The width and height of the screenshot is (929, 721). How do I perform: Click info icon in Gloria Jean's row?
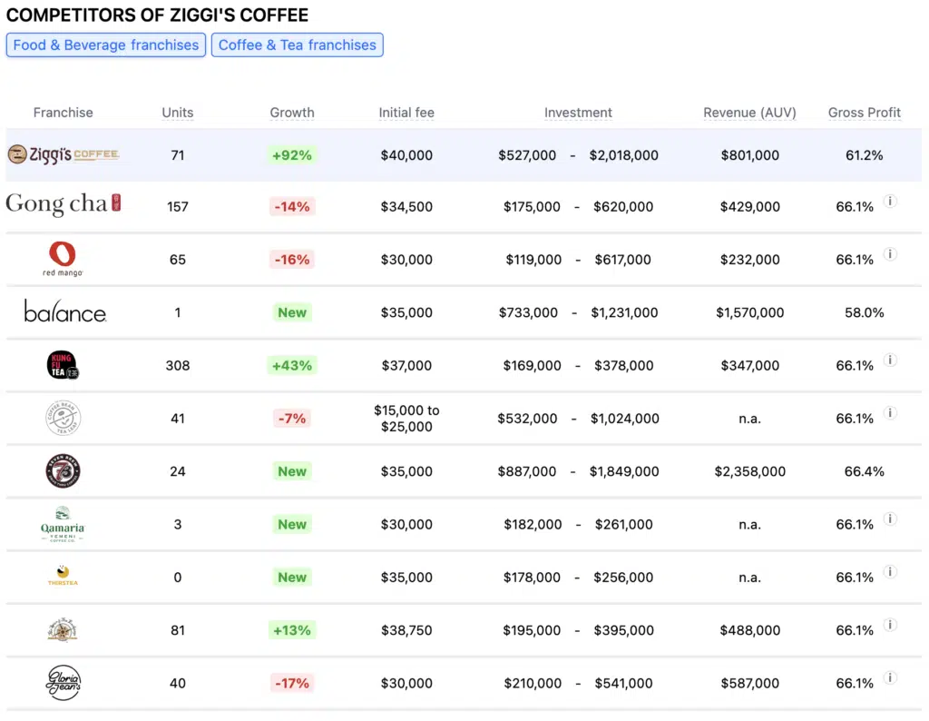pos(890,678)
